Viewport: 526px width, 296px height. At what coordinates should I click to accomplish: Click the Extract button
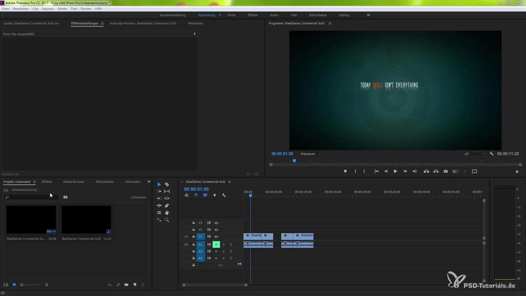436,171
